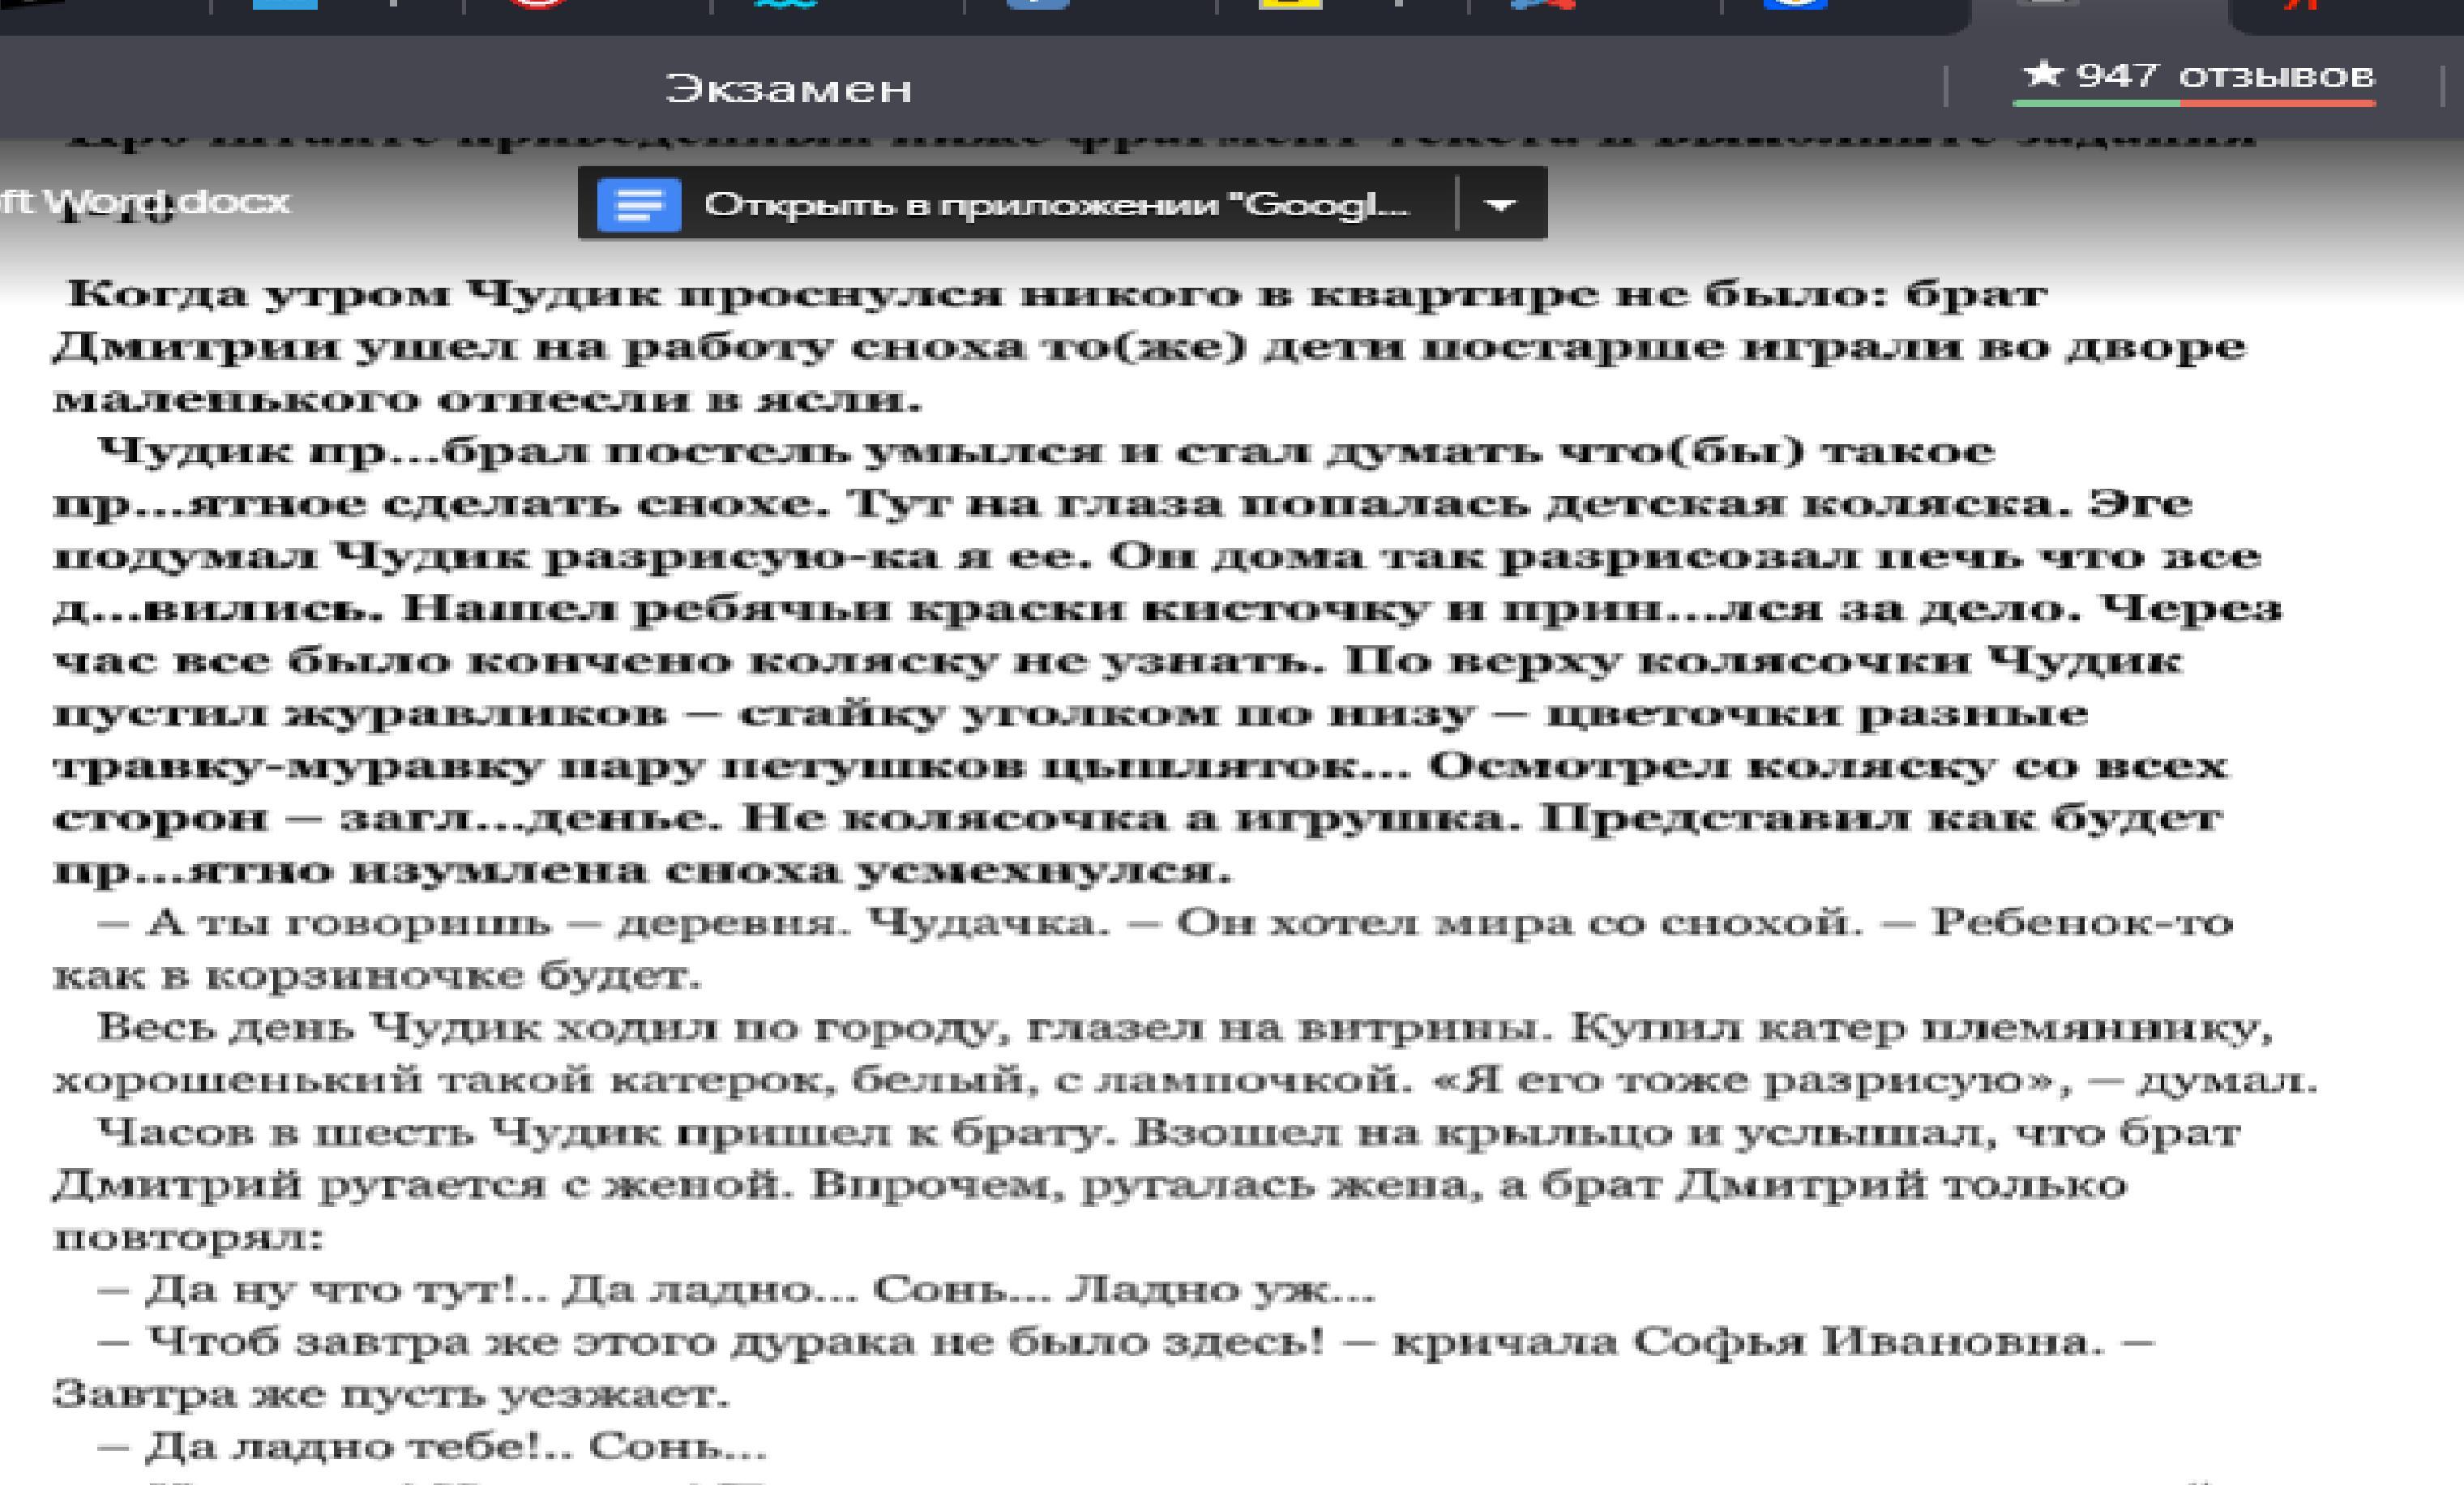Click the Экзамен page title
The width and height of the screenshot is (2464, 1485).
(788, 88)
